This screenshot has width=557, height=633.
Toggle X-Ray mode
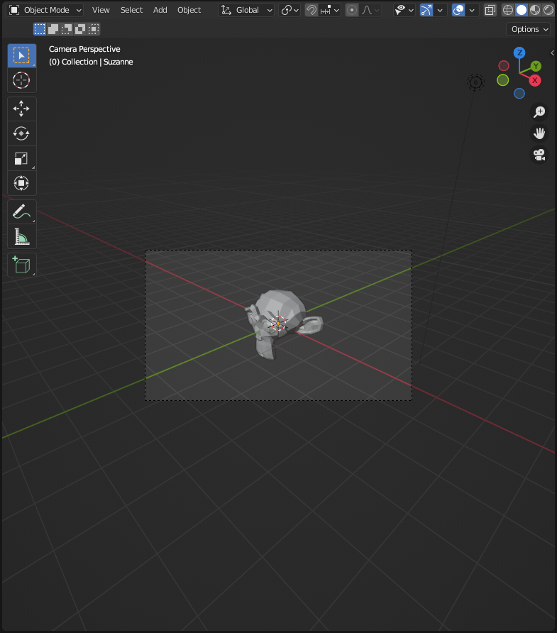(x=490, y=10)
